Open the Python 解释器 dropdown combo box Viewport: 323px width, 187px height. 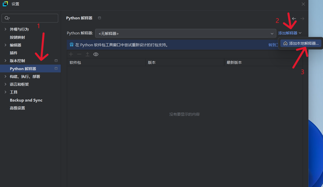tap(185, 33)
